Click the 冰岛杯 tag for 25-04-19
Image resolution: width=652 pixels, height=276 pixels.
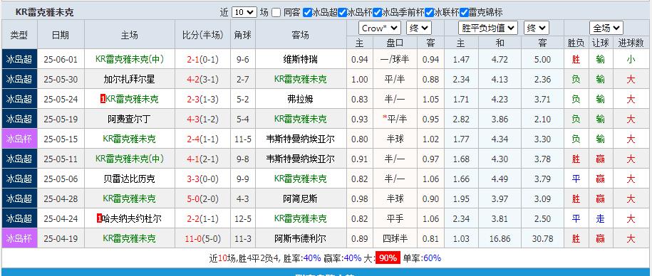19,238
